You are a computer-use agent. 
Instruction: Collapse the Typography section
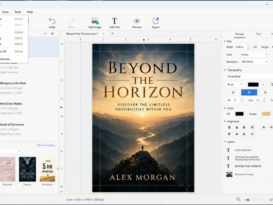[x=225, y=70]
